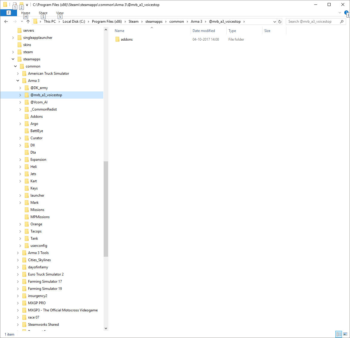
Task: Click Properties quick access toolbar icon
Action: pos(15,4)
